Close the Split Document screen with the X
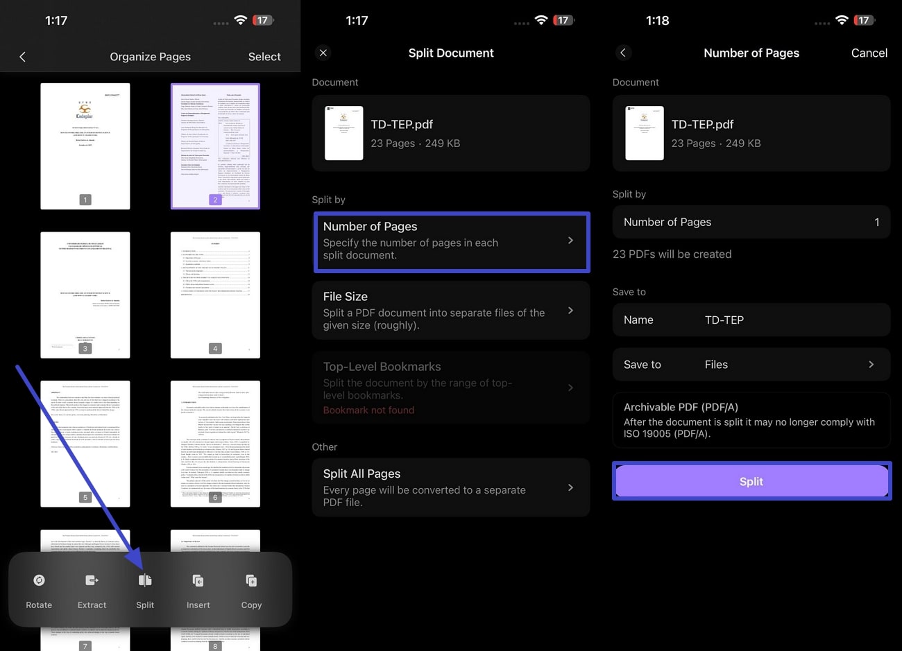 coord(323,53)
